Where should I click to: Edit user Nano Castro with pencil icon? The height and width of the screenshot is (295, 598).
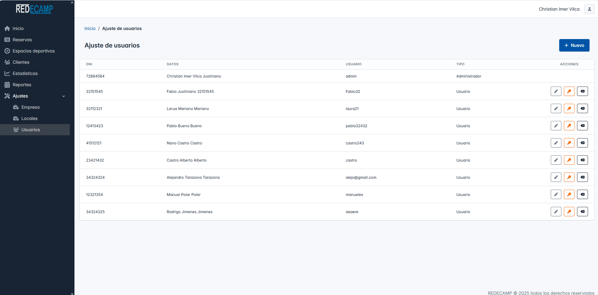[x=556, y=143]
